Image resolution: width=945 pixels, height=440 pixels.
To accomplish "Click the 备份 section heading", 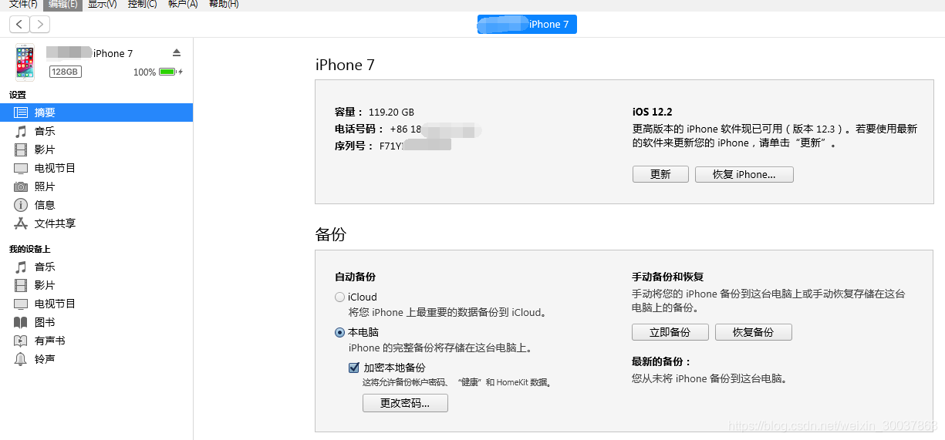I will pos(330,234).
